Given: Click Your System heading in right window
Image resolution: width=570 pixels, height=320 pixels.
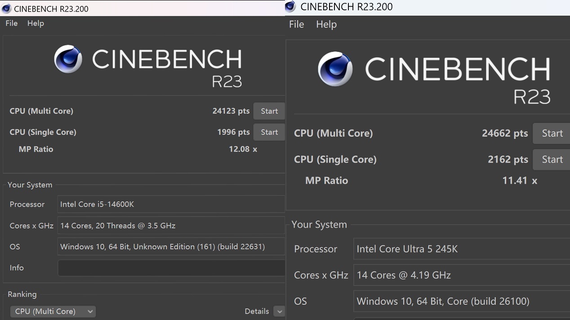Looking at the screenshot, I should coord(319,225).
